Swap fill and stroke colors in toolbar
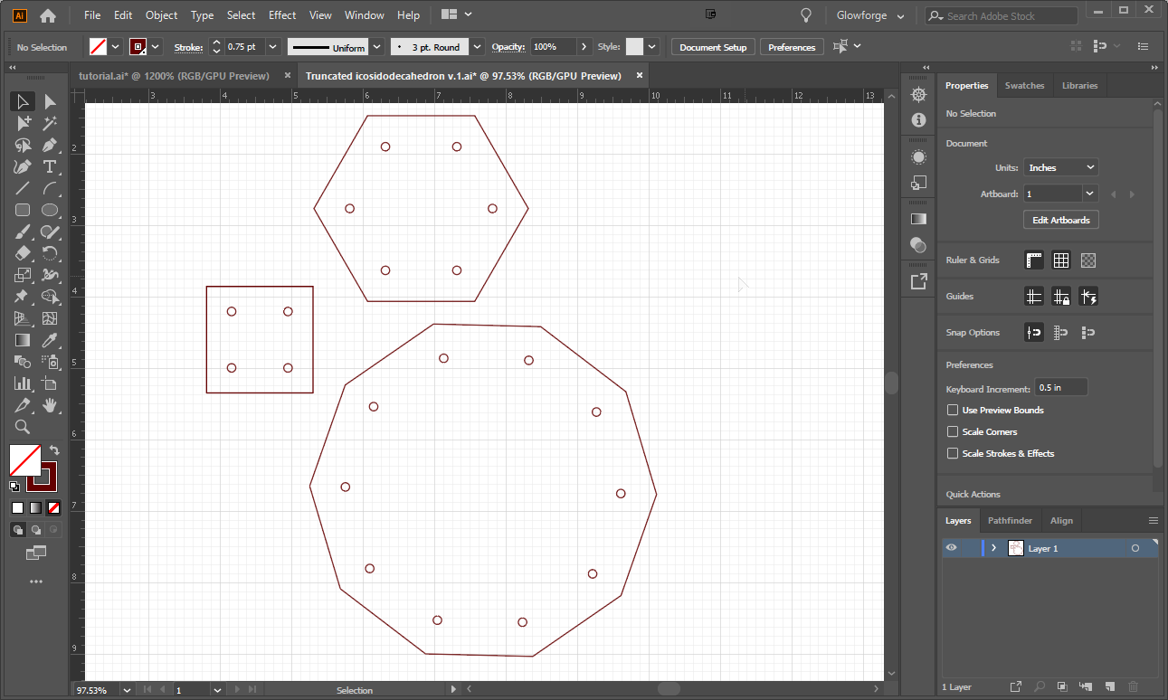 pyautogui.click(x=53, y=449)
